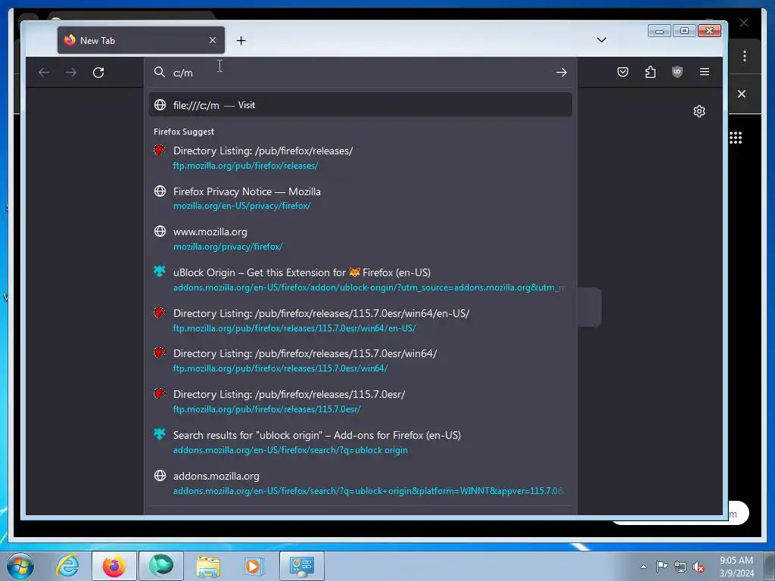775x581 pixels.
Task: Click the Firefox Suggest heading
Action: click(184, 132)
